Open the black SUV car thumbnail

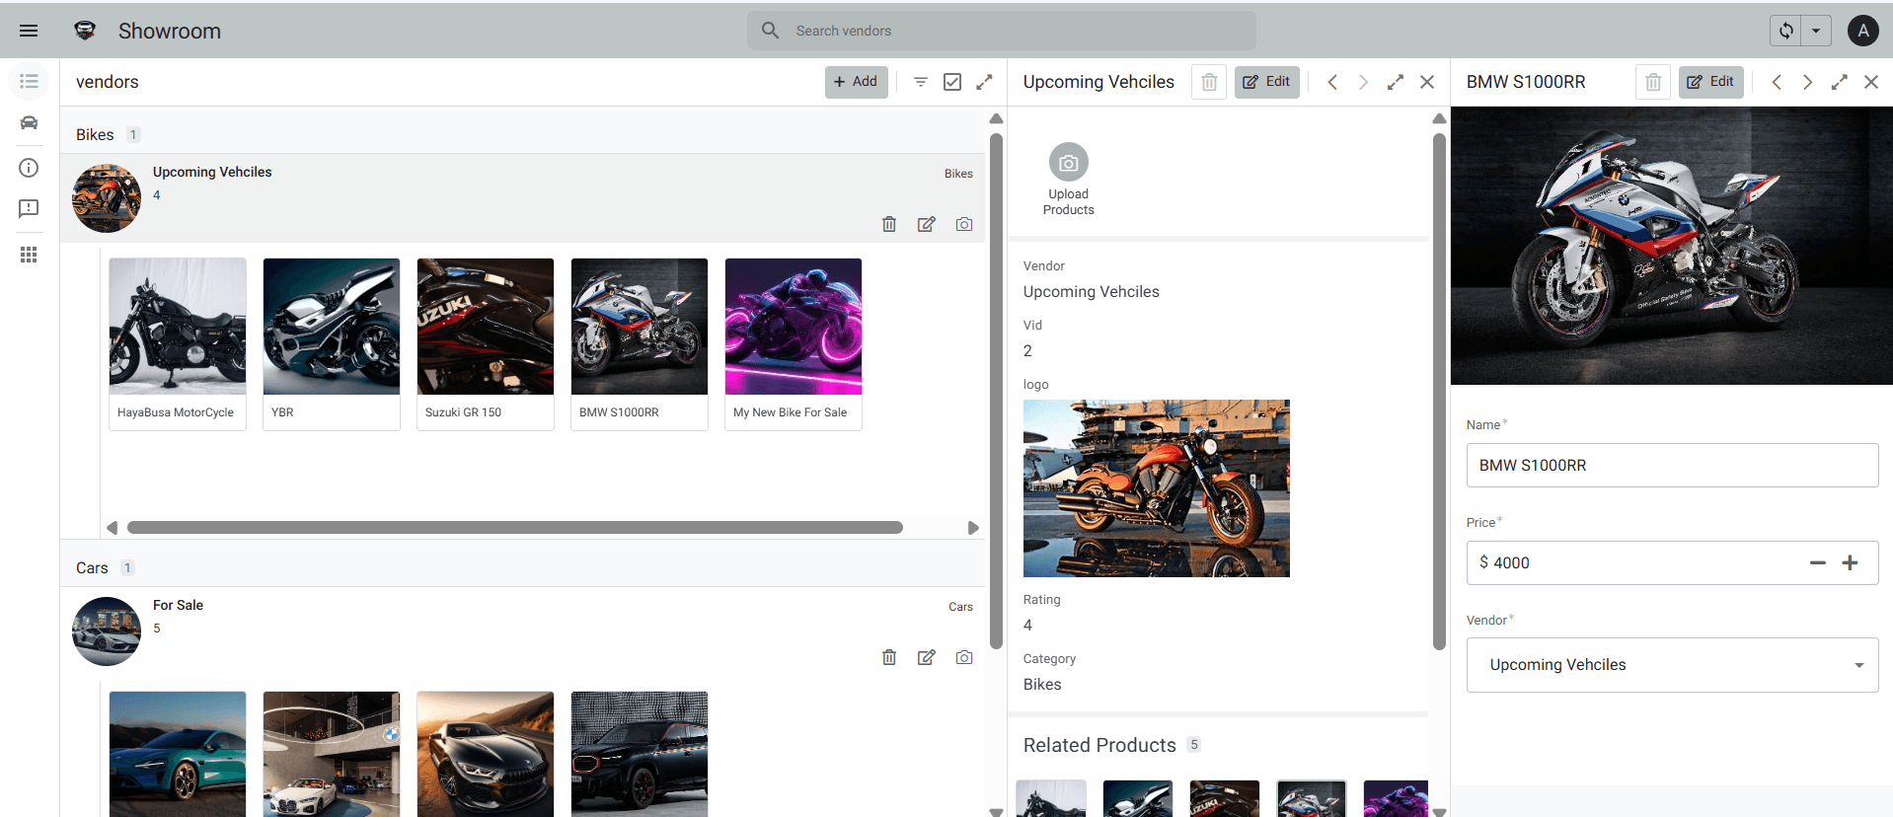640,754
